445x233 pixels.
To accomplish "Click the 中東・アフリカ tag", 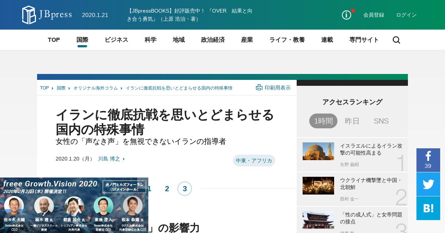I will coord(254,161).
